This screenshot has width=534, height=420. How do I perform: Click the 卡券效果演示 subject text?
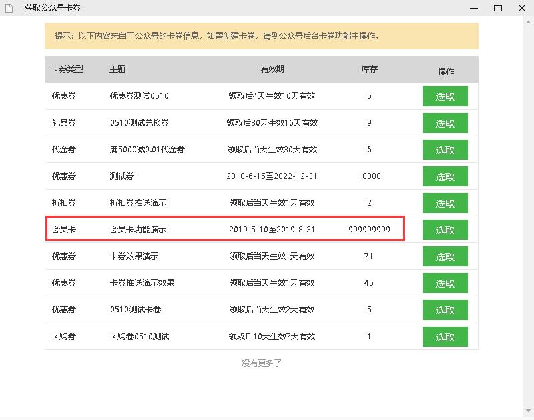pyautogui.click(x=134, y=256)
